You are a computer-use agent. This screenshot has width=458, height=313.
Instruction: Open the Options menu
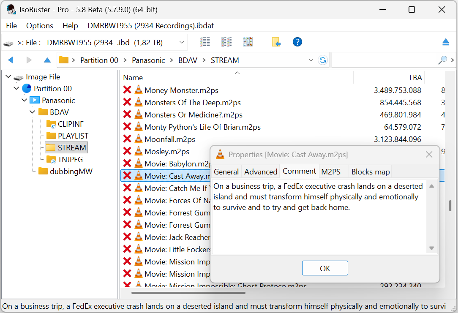pos(40,26)
